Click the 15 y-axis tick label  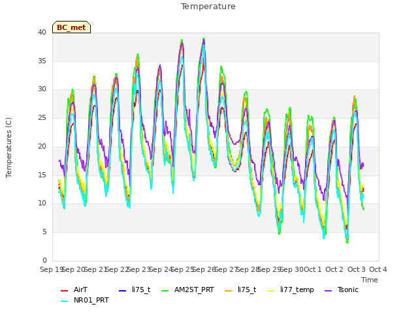[42, 175]
